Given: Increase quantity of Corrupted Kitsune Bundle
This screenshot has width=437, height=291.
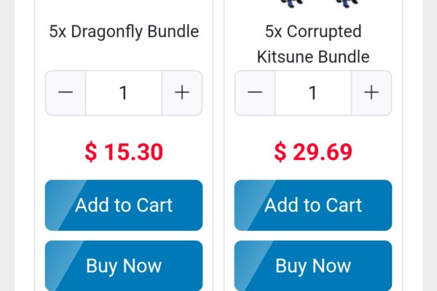Looking at the screenshot, I should click(371, 92).
